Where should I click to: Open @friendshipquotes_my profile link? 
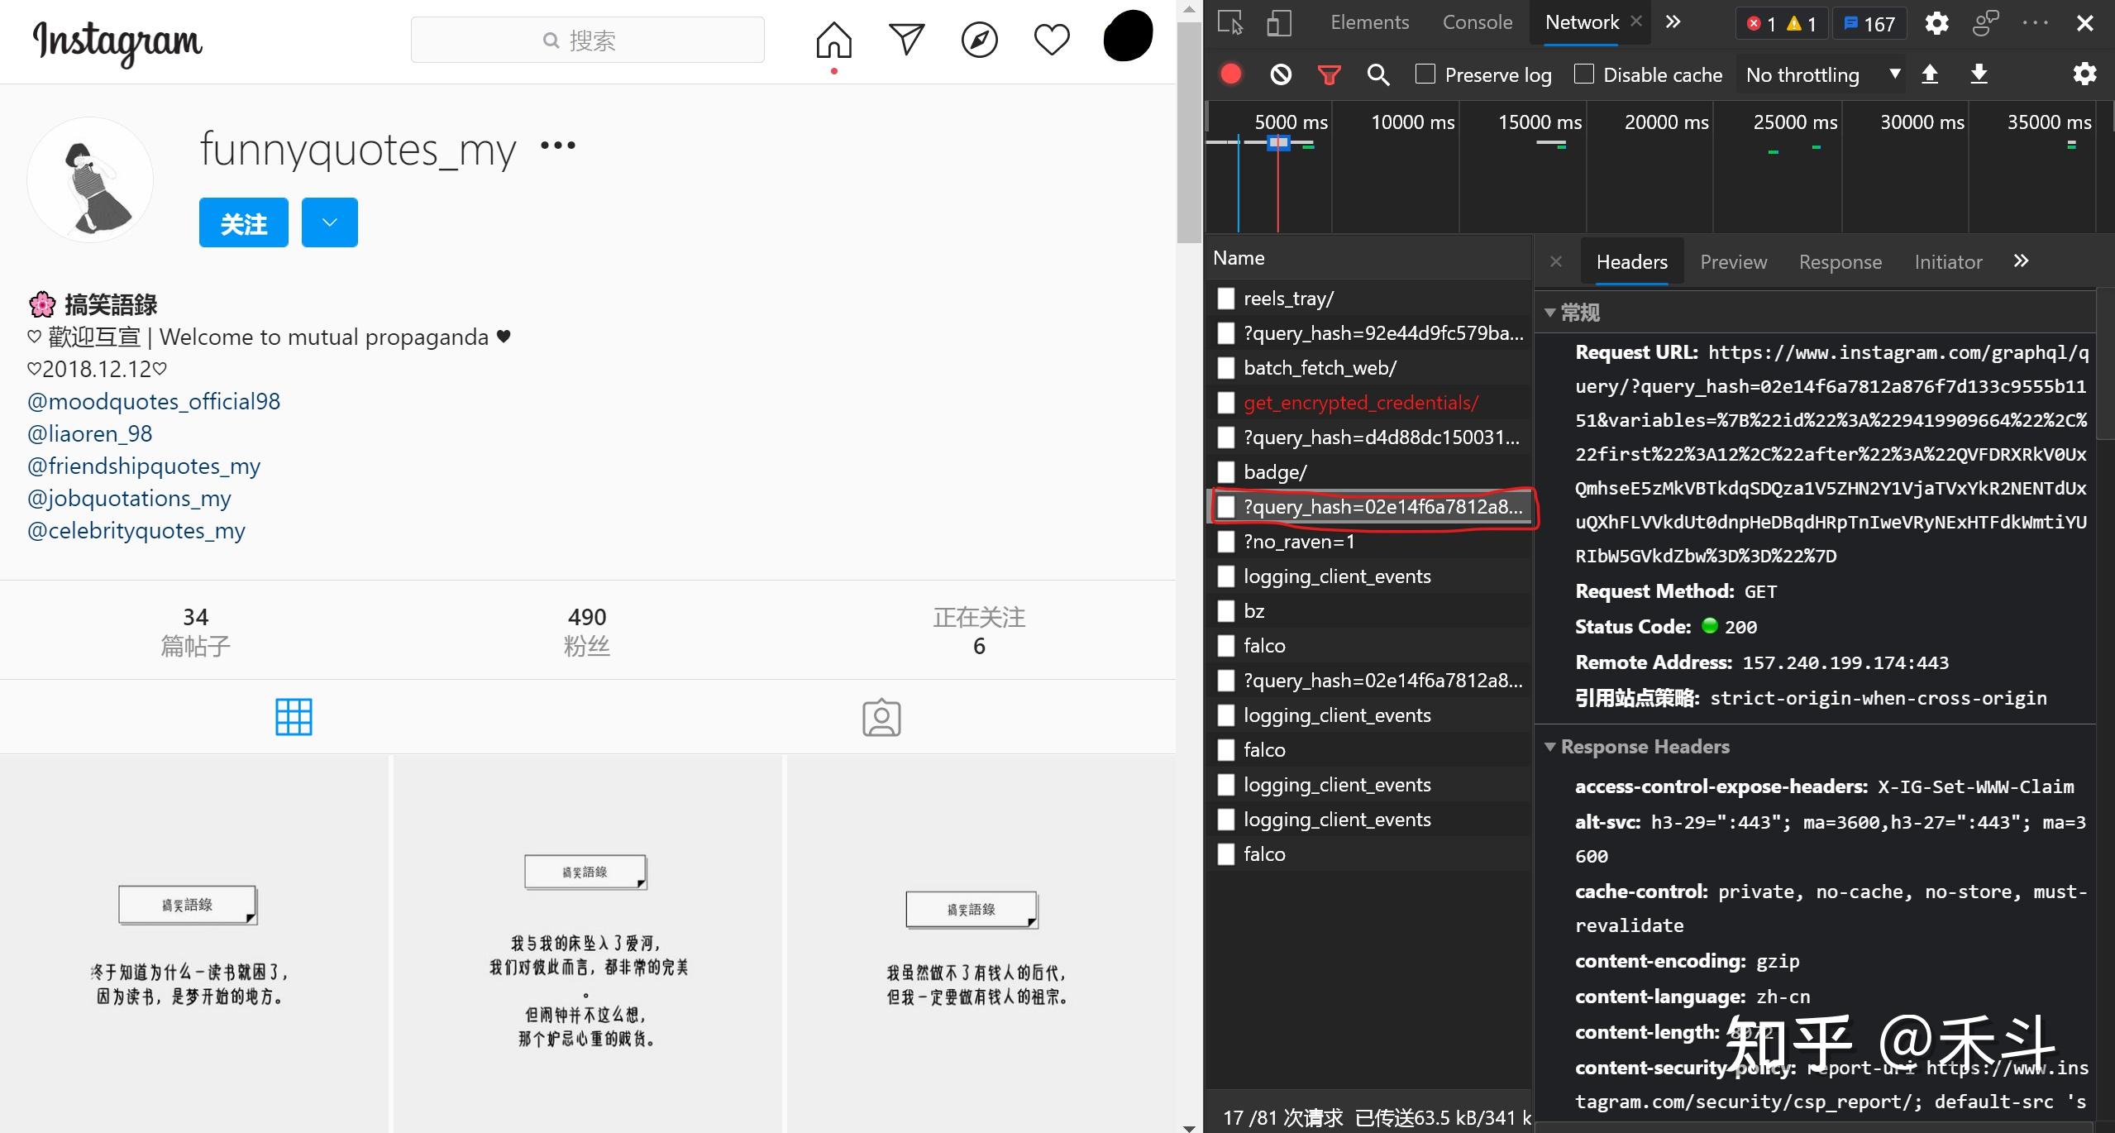(144, 466)
